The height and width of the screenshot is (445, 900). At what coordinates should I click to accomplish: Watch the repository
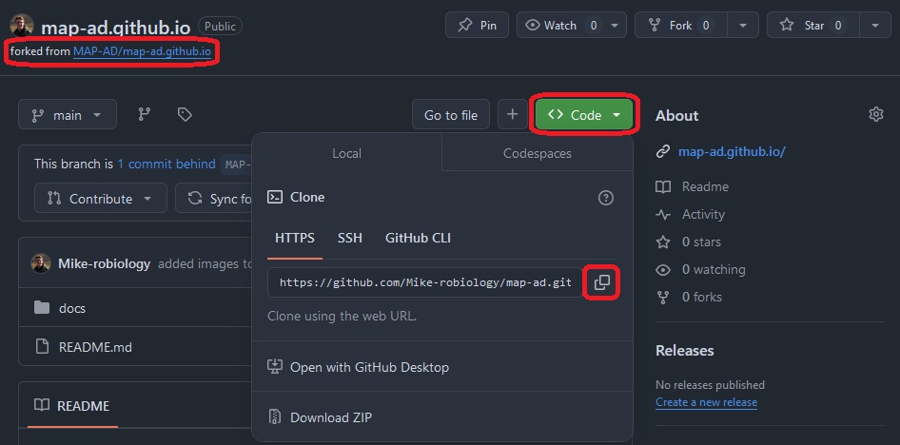[559, 26]
